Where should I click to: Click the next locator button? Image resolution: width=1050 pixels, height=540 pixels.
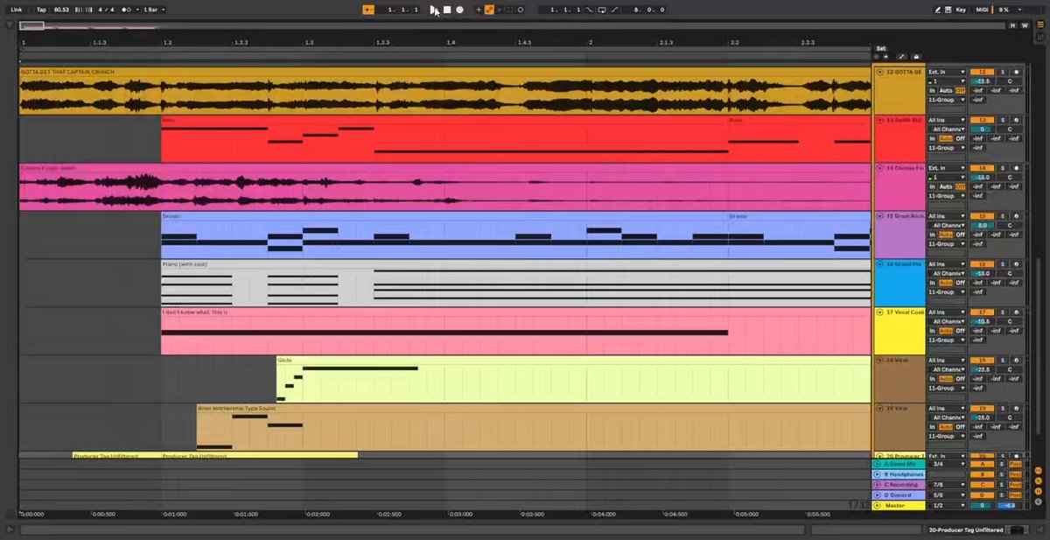(885, 57)
